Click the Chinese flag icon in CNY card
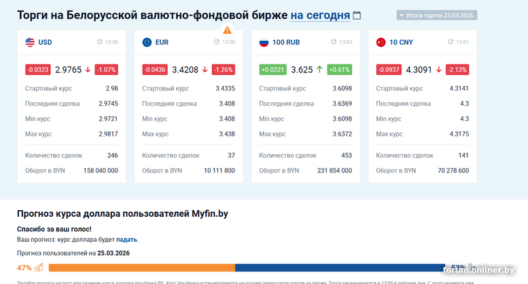Viewport: 528px width, 284px height. click(381, 42)
